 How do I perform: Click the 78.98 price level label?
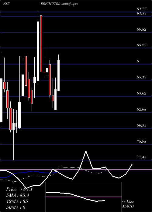142,141
